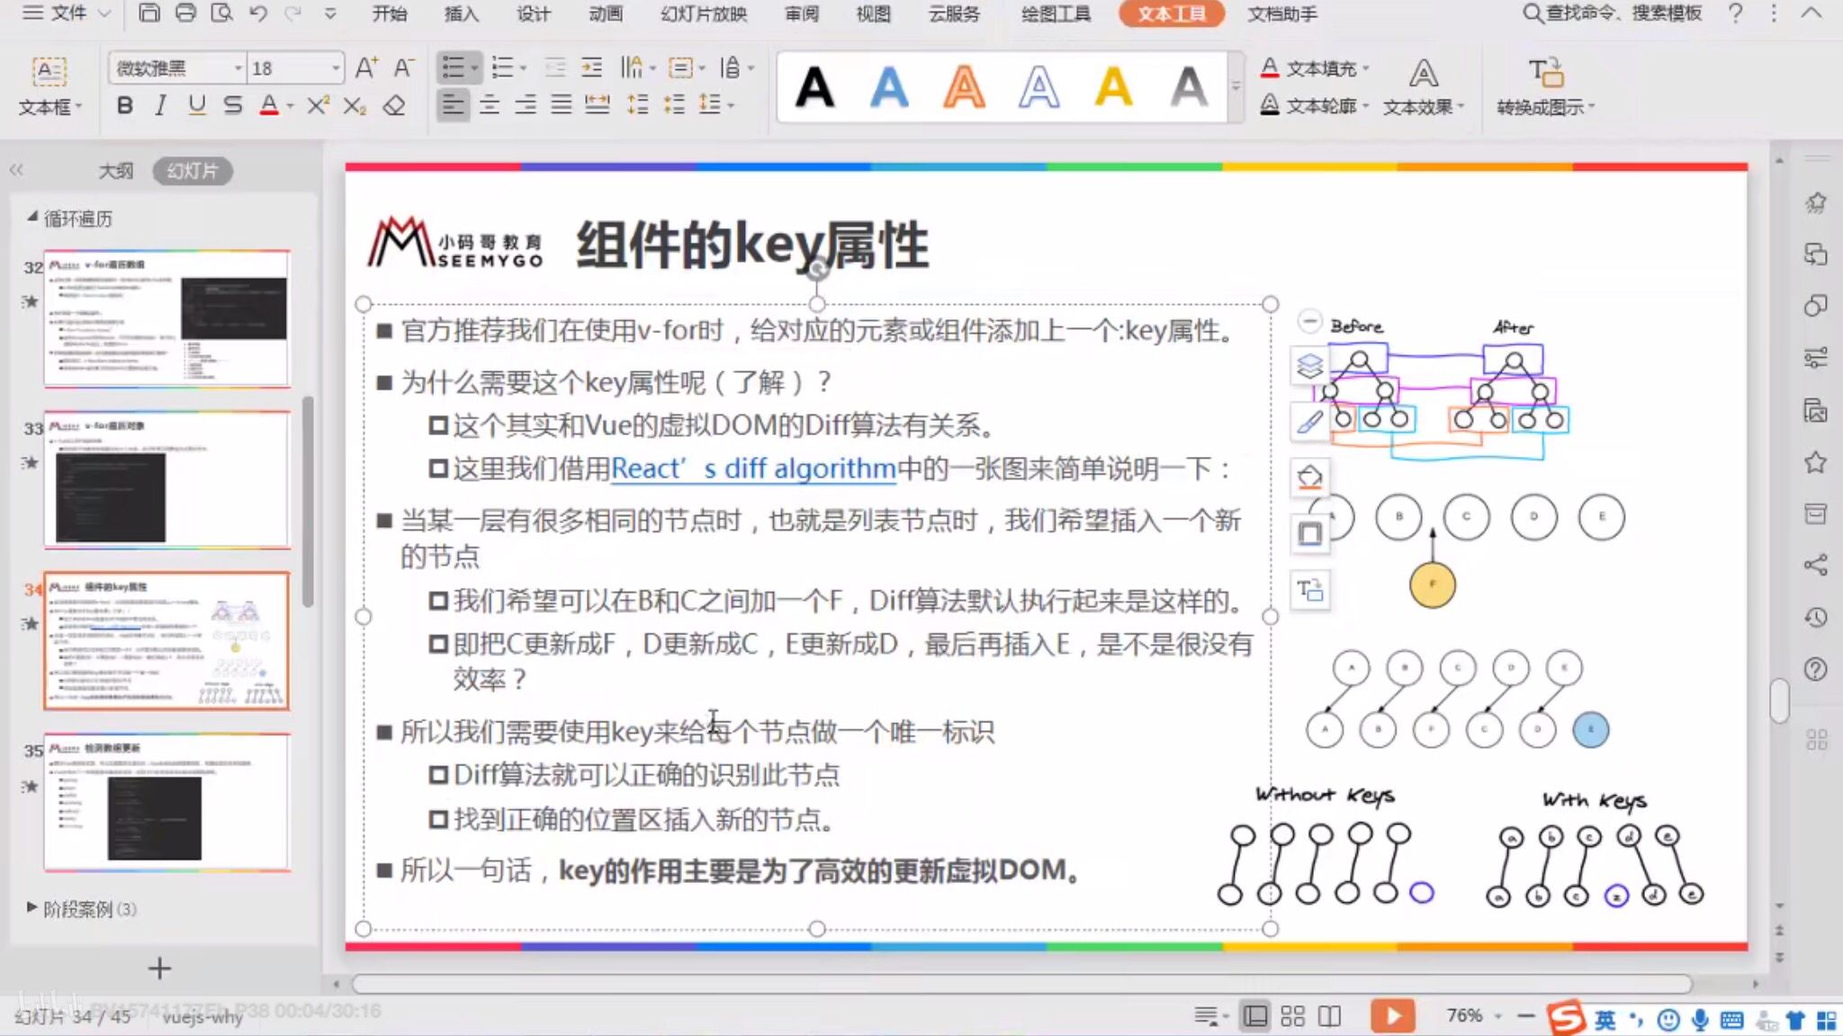This screenshot has height=1036, width=1843.
Task: Open the React's diff algorithm hyperlink
Action: tap(753, 468)
